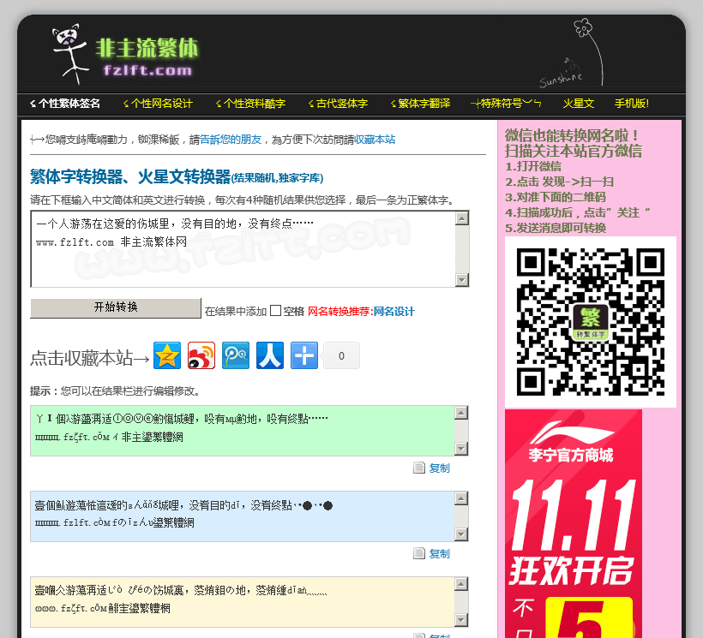
Task: Go to 火星文 page
Action: [579, 104]
